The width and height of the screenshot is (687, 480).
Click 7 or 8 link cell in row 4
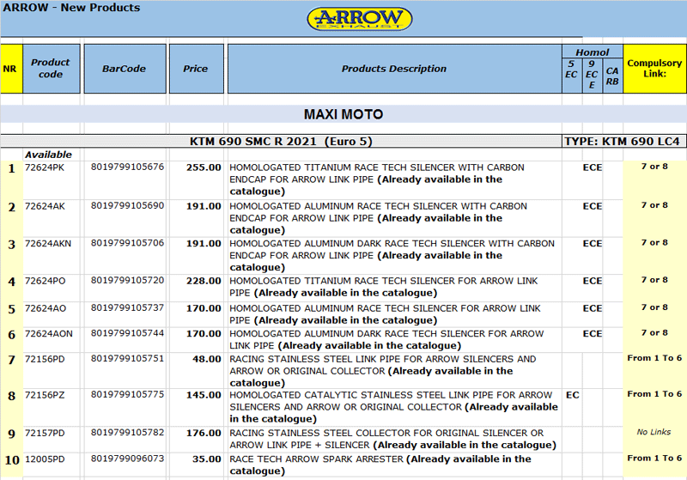coord(654,280)
